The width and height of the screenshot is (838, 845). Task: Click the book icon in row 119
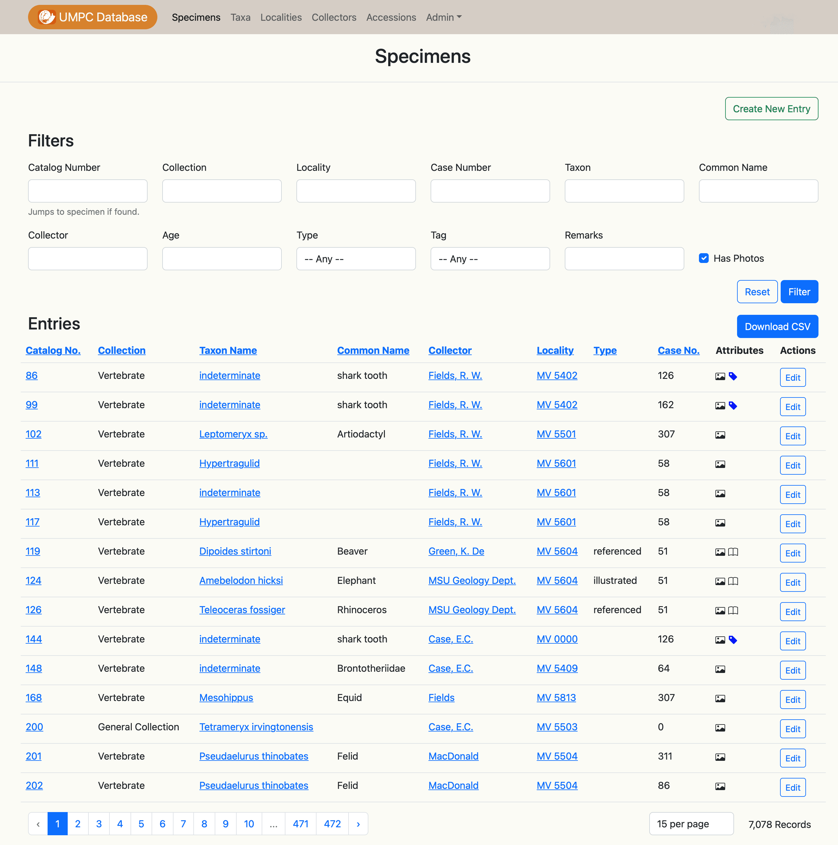tap(733, 552)
